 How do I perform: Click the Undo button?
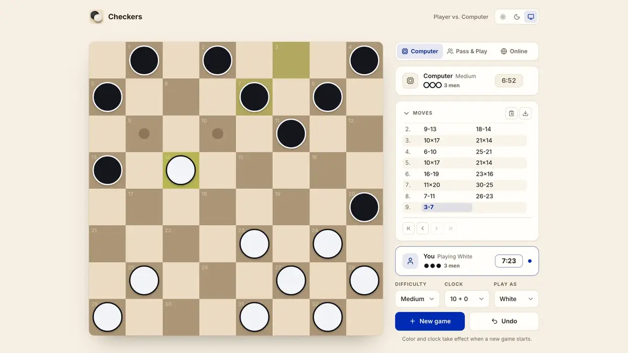point(504,321)
